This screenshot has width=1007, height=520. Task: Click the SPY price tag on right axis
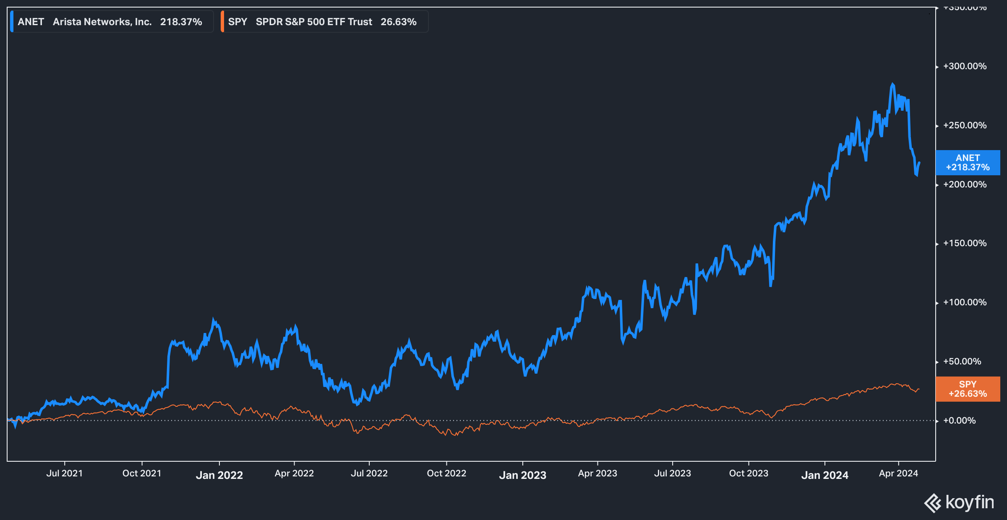[x=967, y=388]
